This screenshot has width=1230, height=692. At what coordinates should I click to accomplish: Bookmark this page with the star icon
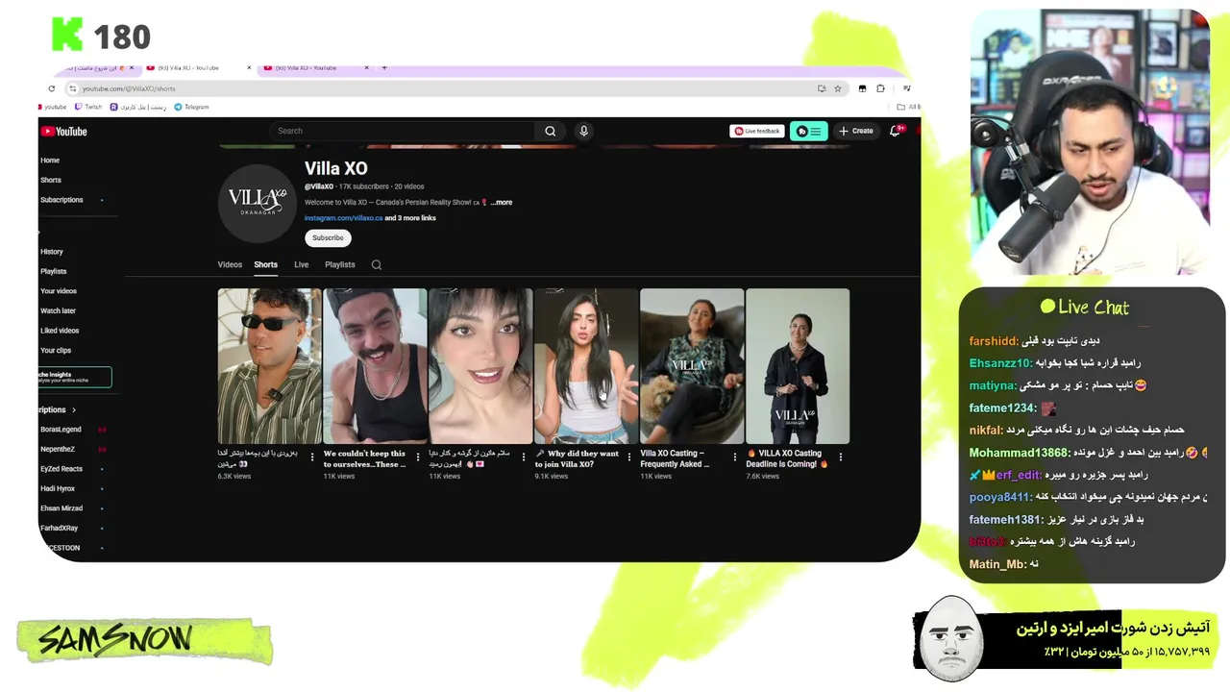pos(838,88)
